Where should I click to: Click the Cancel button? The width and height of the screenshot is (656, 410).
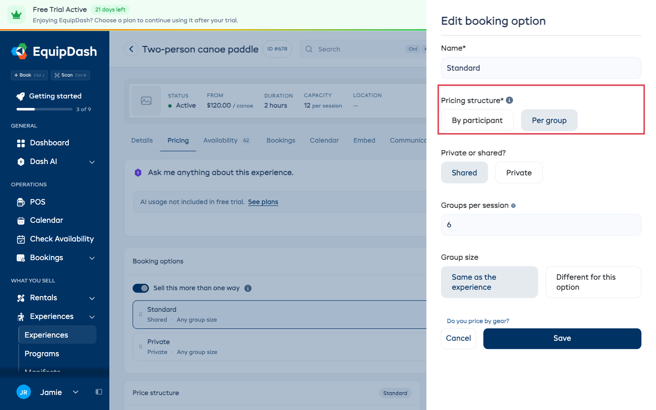tap(458, 338)
